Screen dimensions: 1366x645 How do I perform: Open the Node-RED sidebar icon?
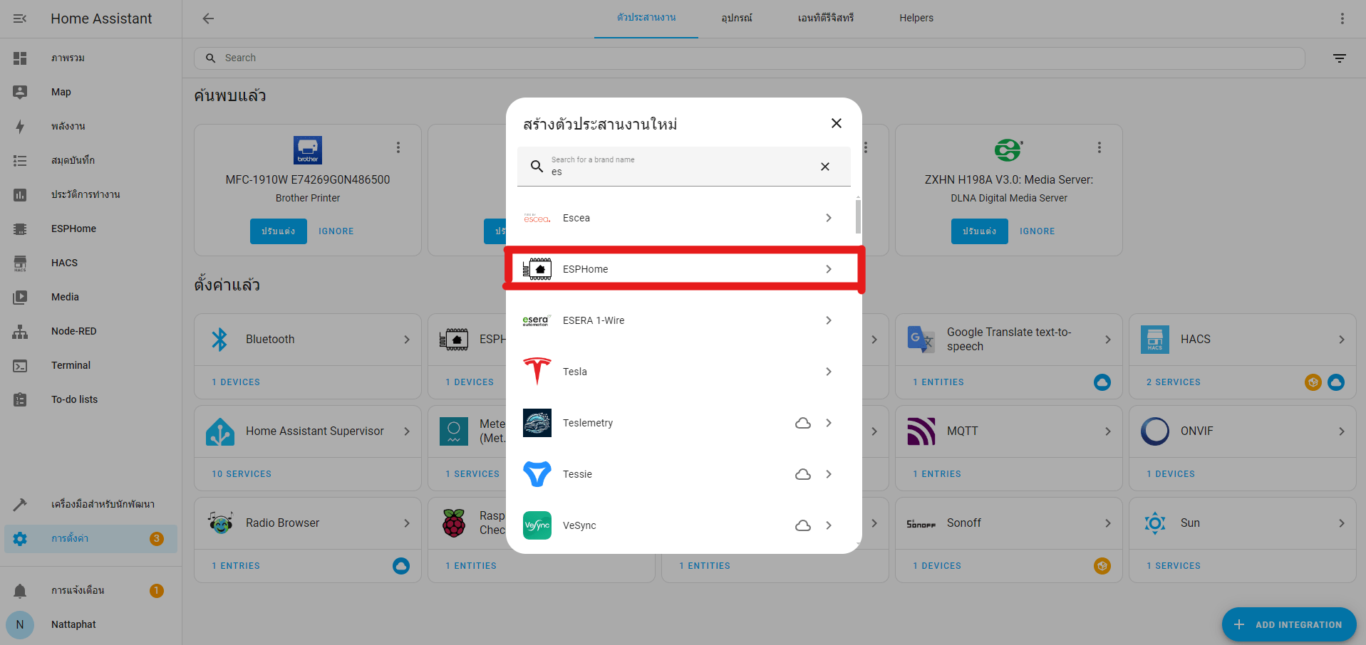click(20, 331)
